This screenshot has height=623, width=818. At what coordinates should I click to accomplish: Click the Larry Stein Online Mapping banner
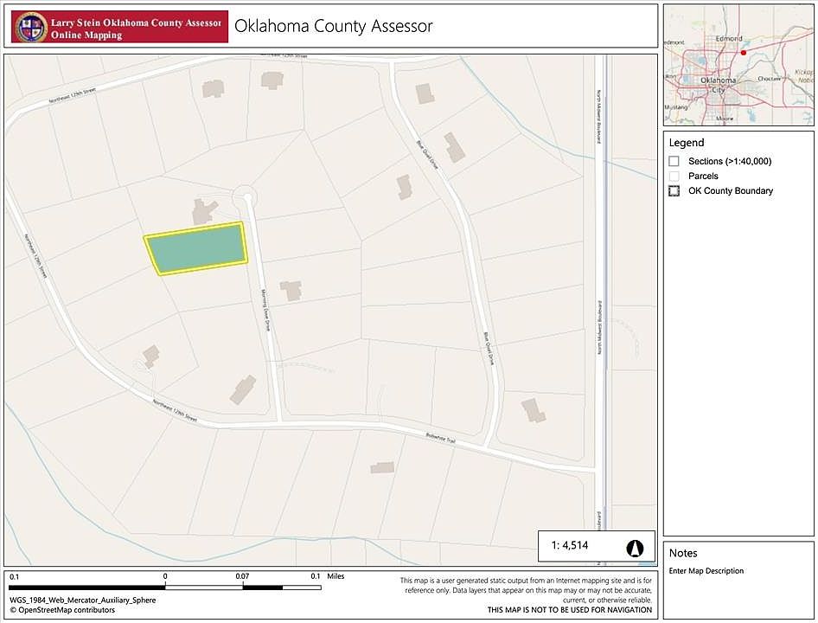pos(119,27)
